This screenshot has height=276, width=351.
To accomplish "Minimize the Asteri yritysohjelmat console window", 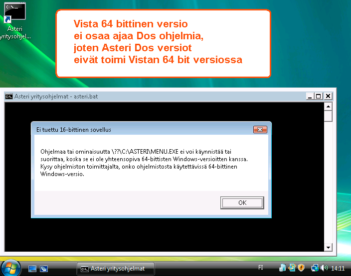I will (x=310, y=96).
